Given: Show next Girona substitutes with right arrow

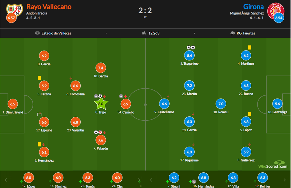Looking at the screenshot, I should tap(285, 180).
